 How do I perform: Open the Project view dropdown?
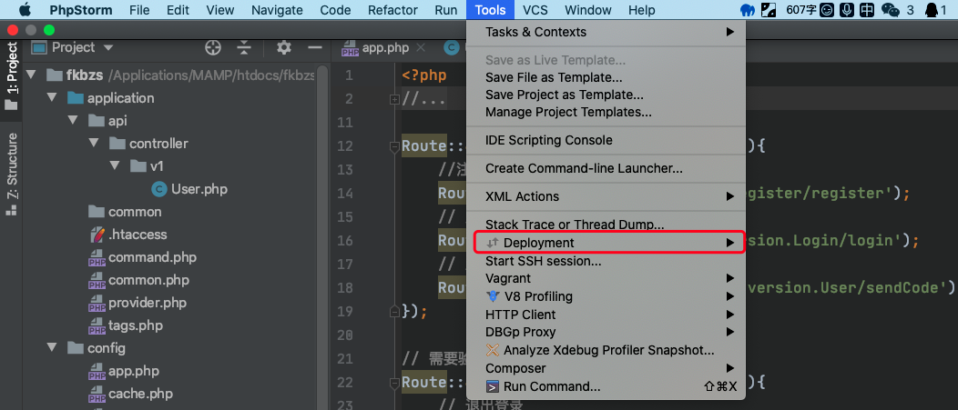(x=108, y=47)
